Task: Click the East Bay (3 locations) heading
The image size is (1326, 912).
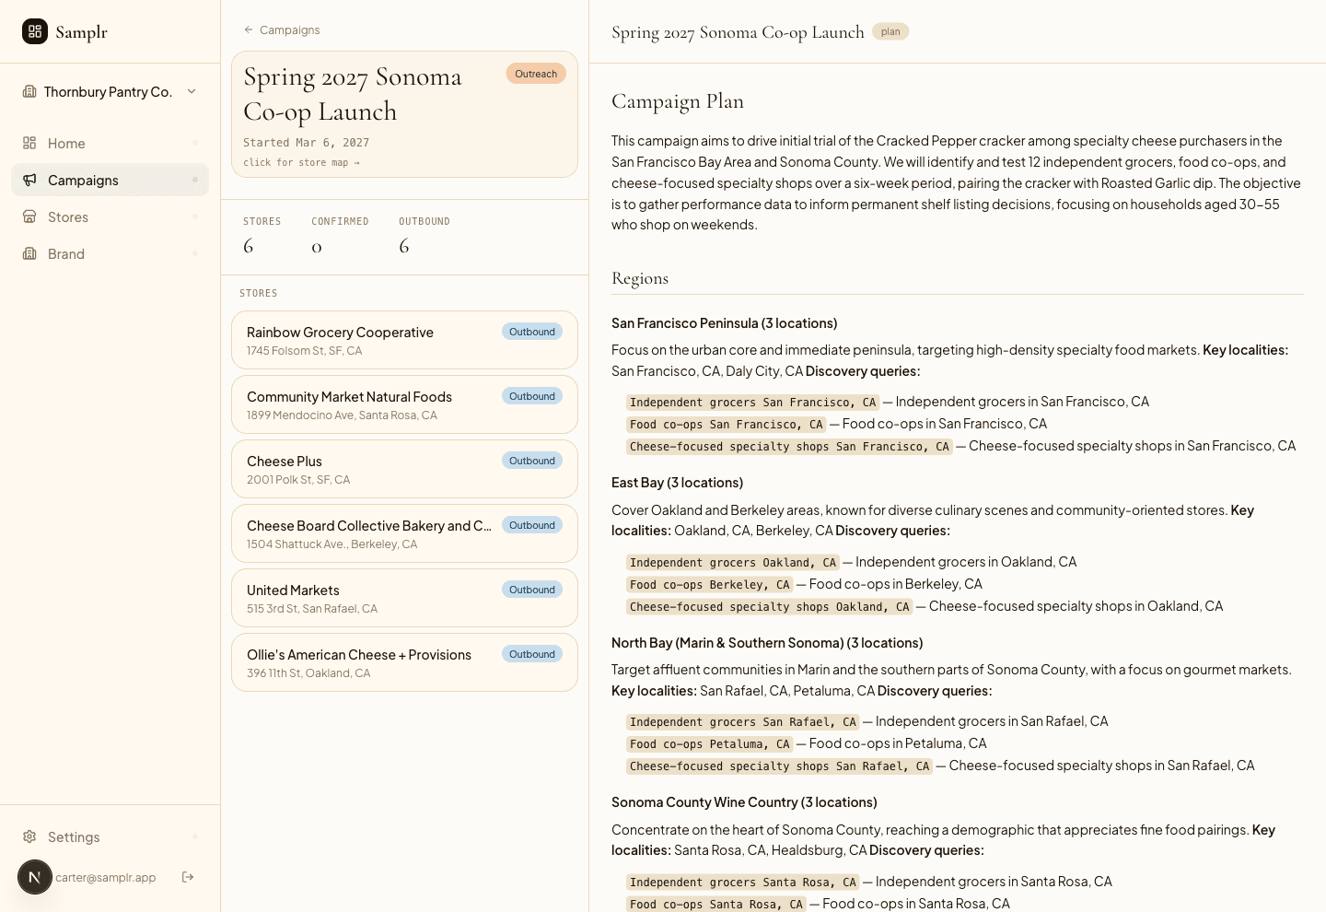Action: 677,483
